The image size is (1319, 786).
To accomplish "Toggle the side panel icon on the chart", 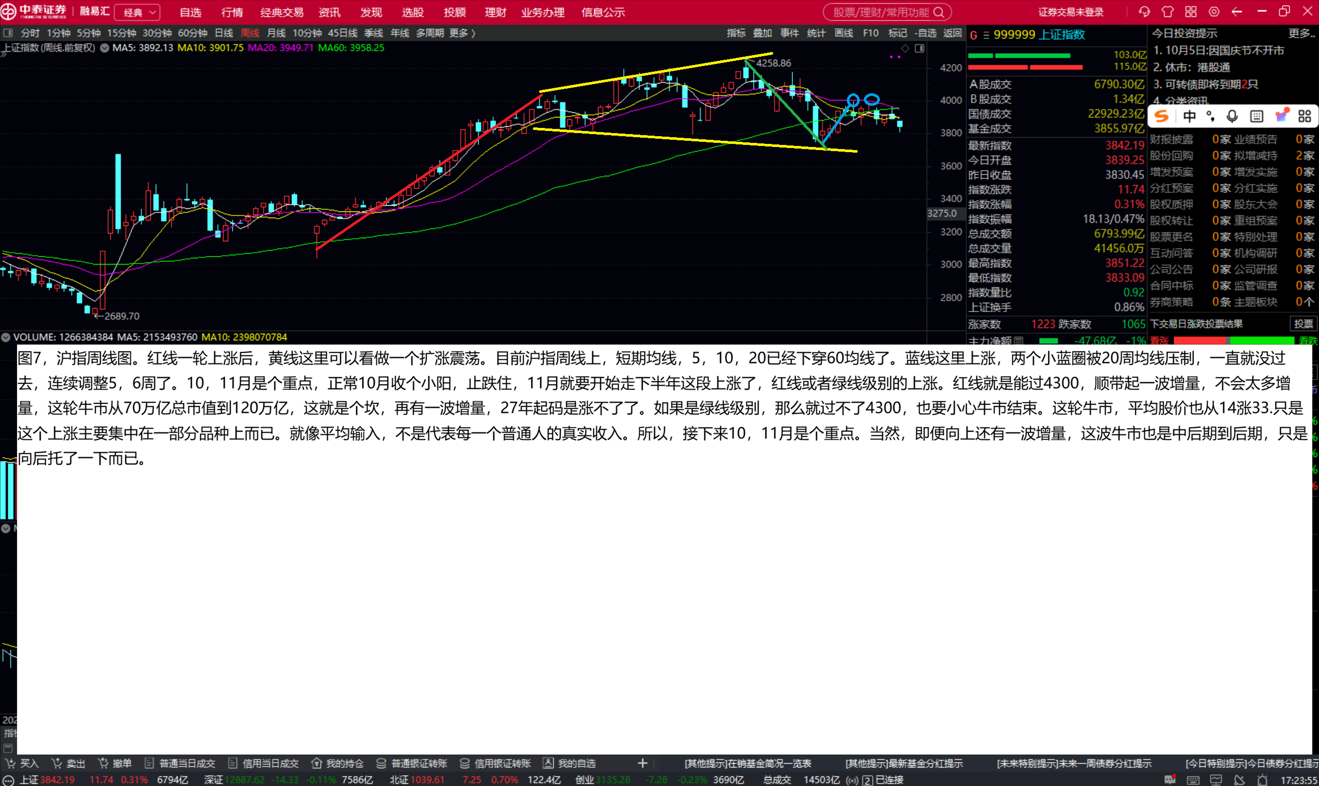I will 920,48.
